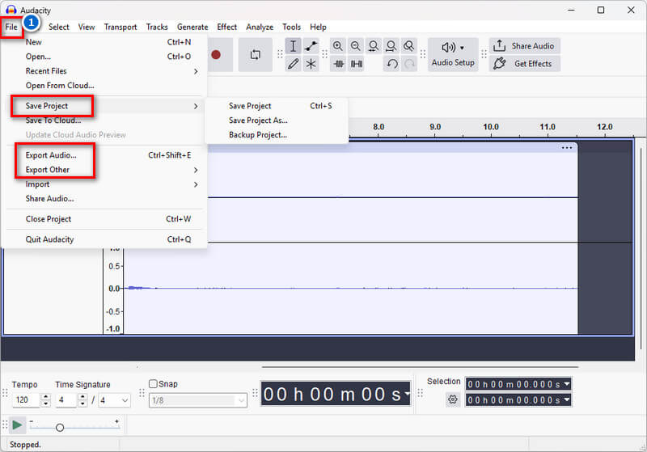Open the Generate menu

[x=192, y=27]
